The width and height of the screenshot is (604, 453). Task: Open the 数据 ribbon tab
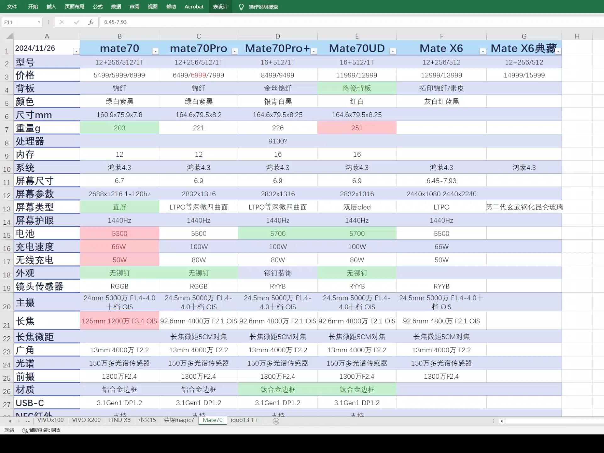coord(116,7)
